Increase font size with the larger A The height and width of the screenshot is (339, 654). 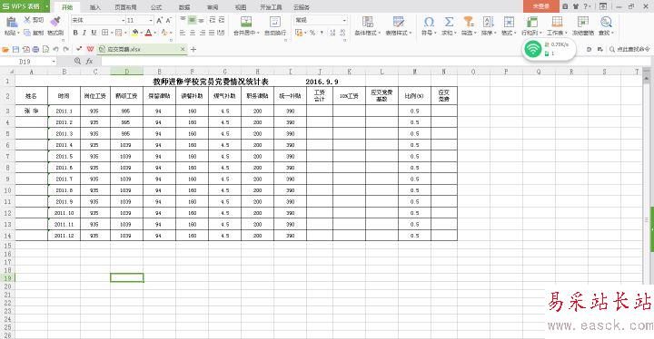pyautogui.click(x=160, y=21)
